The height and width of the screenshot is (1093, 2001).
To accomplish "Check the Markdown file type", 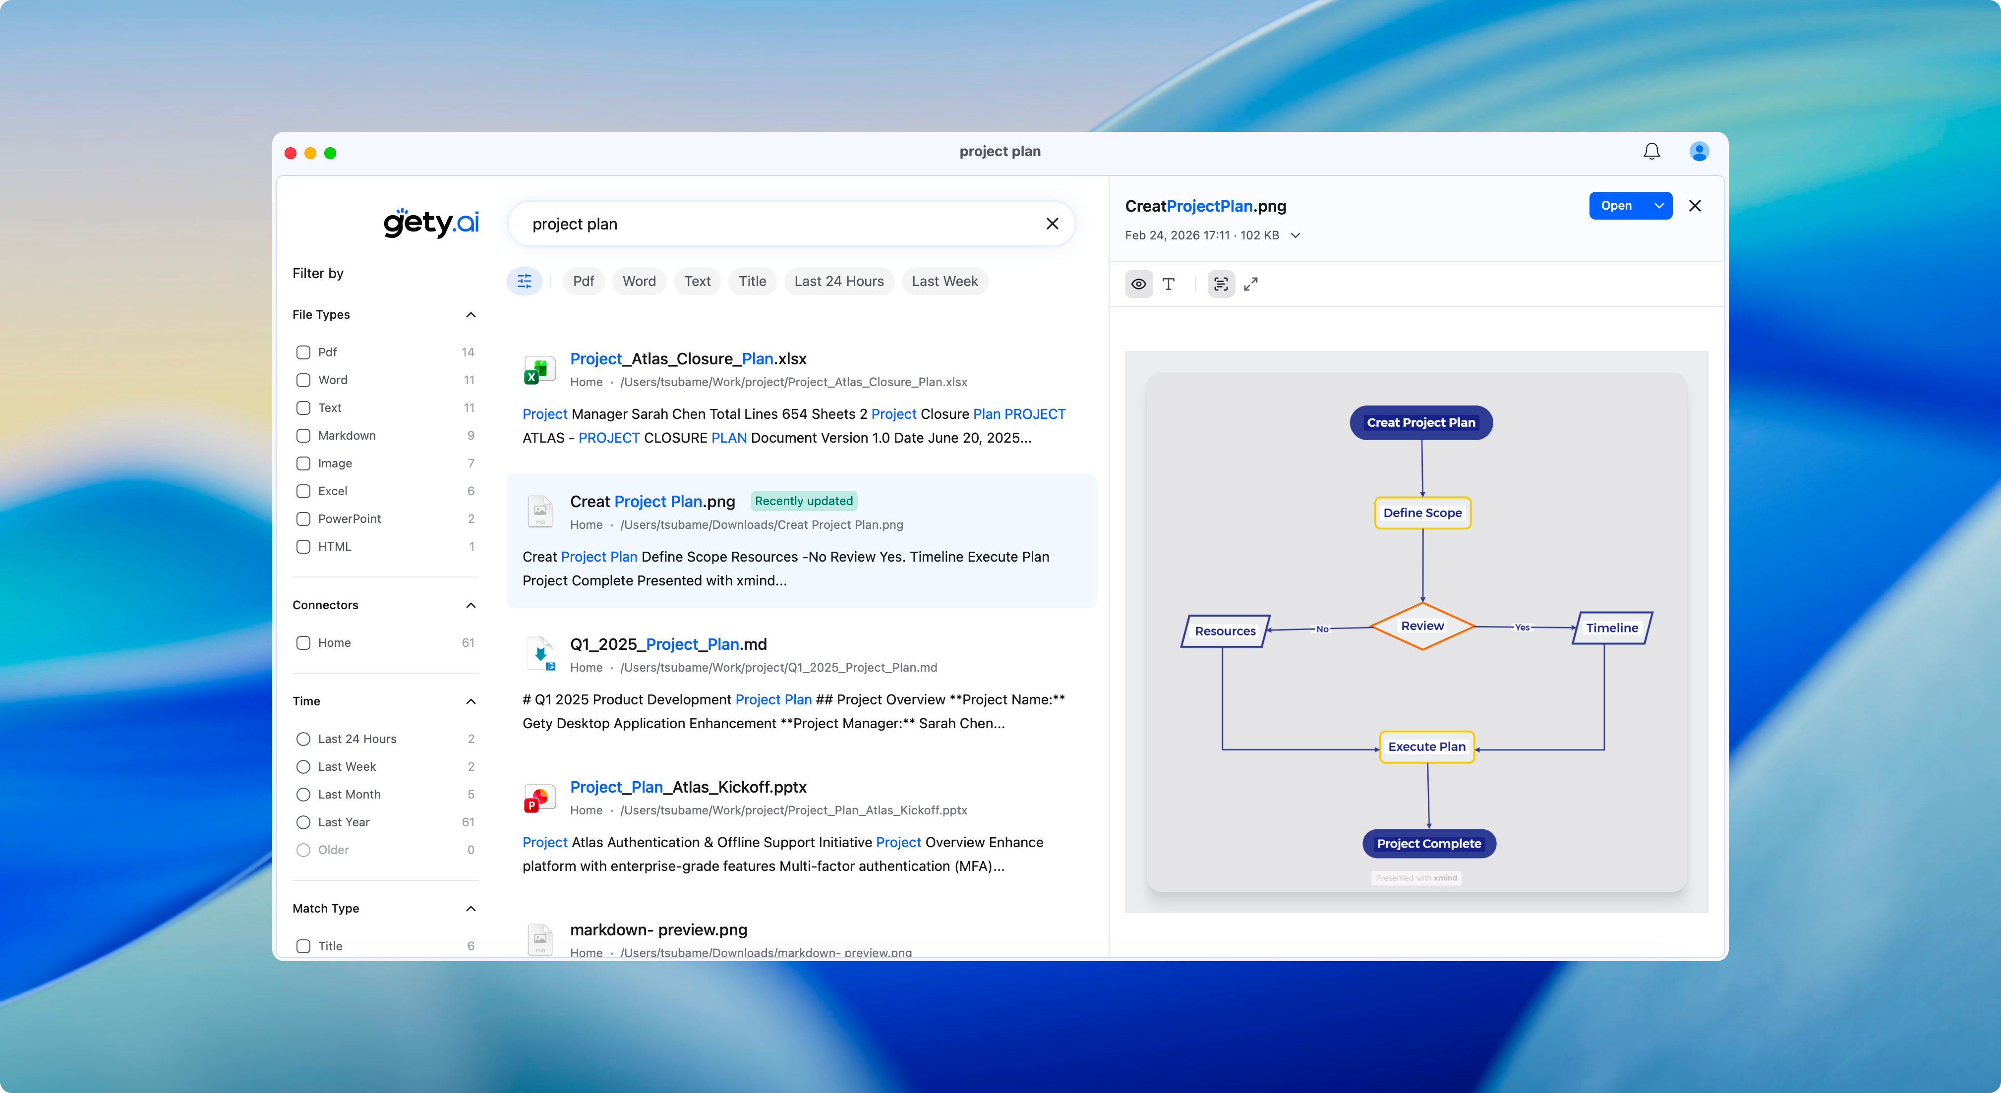I will tap(304, 436).
